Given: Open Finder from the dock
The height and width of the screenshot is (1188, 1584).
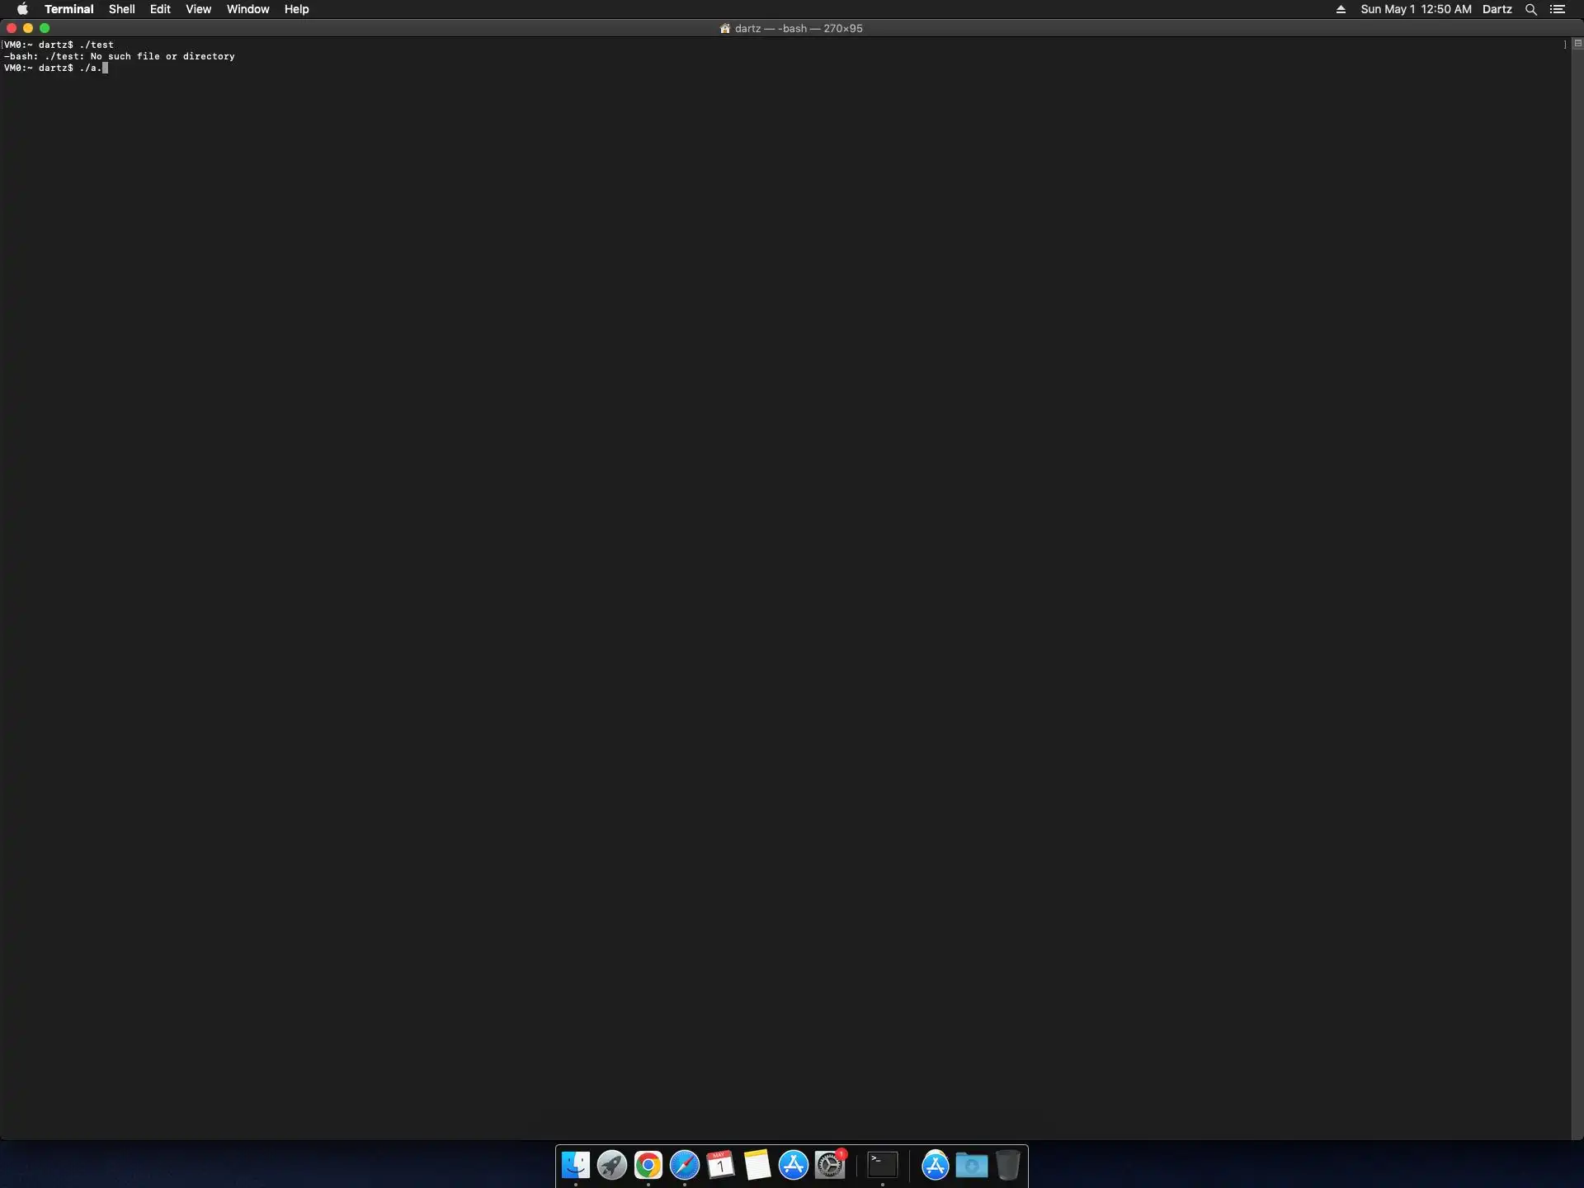Looking at the screenshot, I should coord(575,1165).
